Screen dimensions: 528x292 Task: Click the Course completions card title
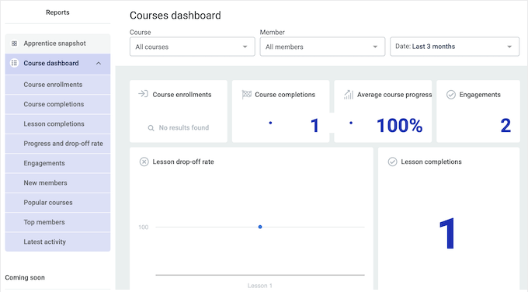click(x=285, y=95)
